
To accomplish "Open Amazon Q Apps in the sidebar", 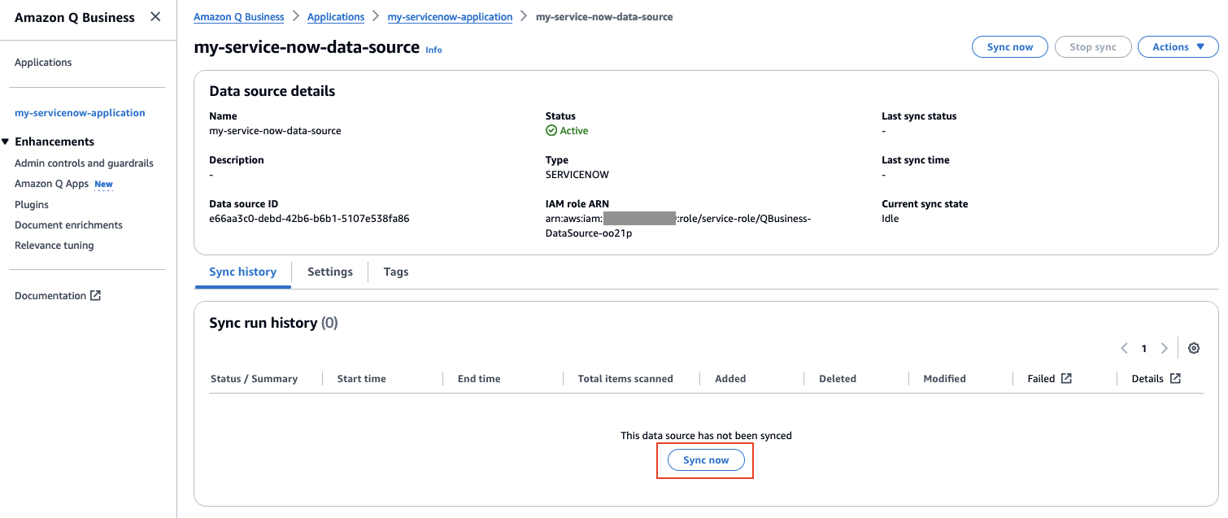I will pyautogui.click(x=51, y=184).
